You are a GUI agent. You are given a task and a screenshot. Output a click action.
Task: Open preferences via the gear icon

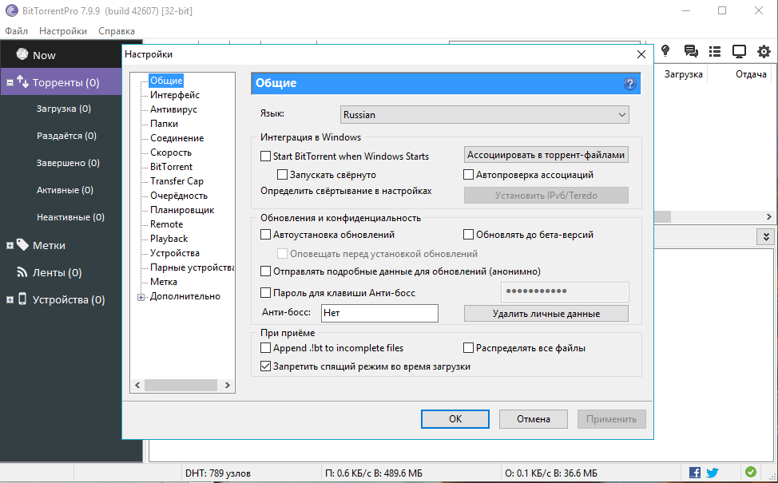pos(764,51)
